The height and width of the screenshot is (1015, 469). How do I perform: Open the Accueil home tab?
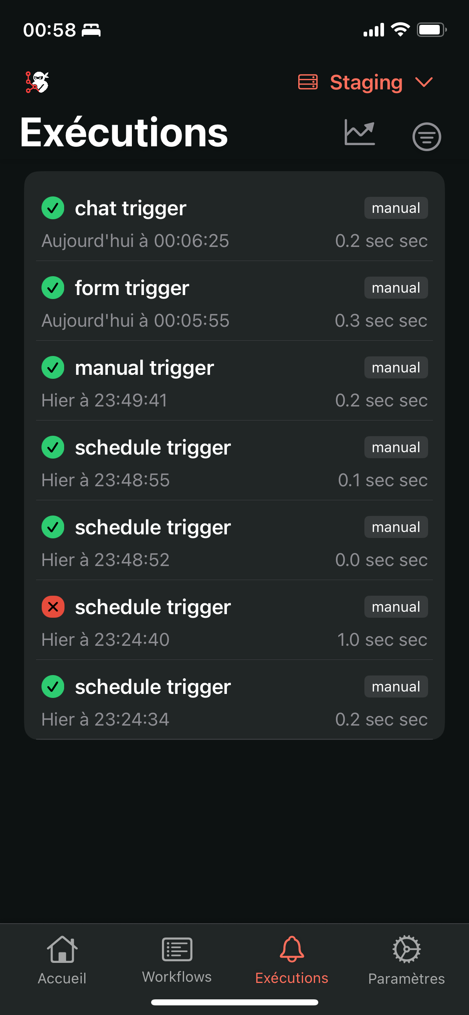click(62, 960)
